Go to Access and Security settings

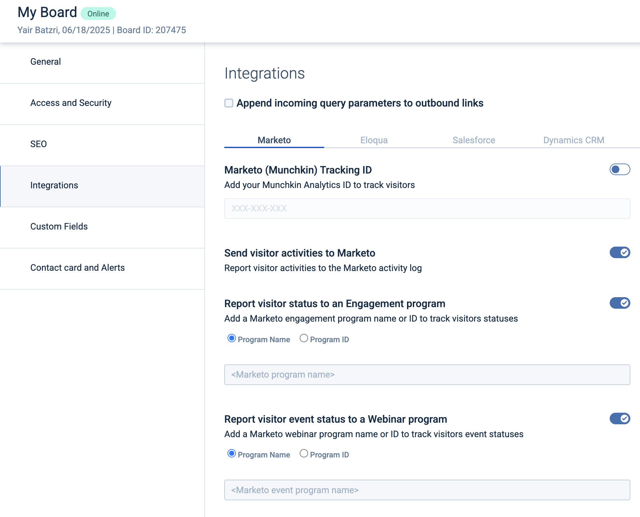click(71, 103)
